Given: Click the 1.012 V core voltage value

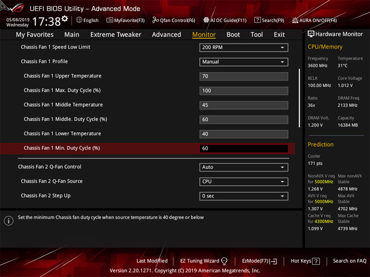Looking at the screenshot, I should coord(345,86).
